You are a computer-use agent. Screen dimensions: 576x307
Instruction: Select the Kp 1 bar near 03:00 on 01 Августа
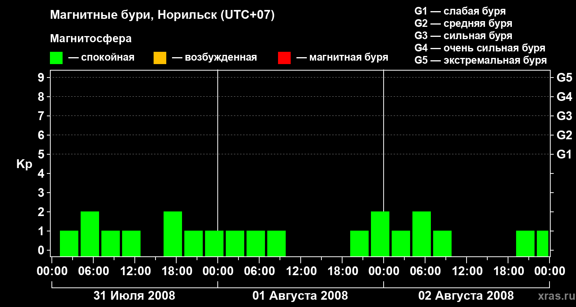pos(235,243)
